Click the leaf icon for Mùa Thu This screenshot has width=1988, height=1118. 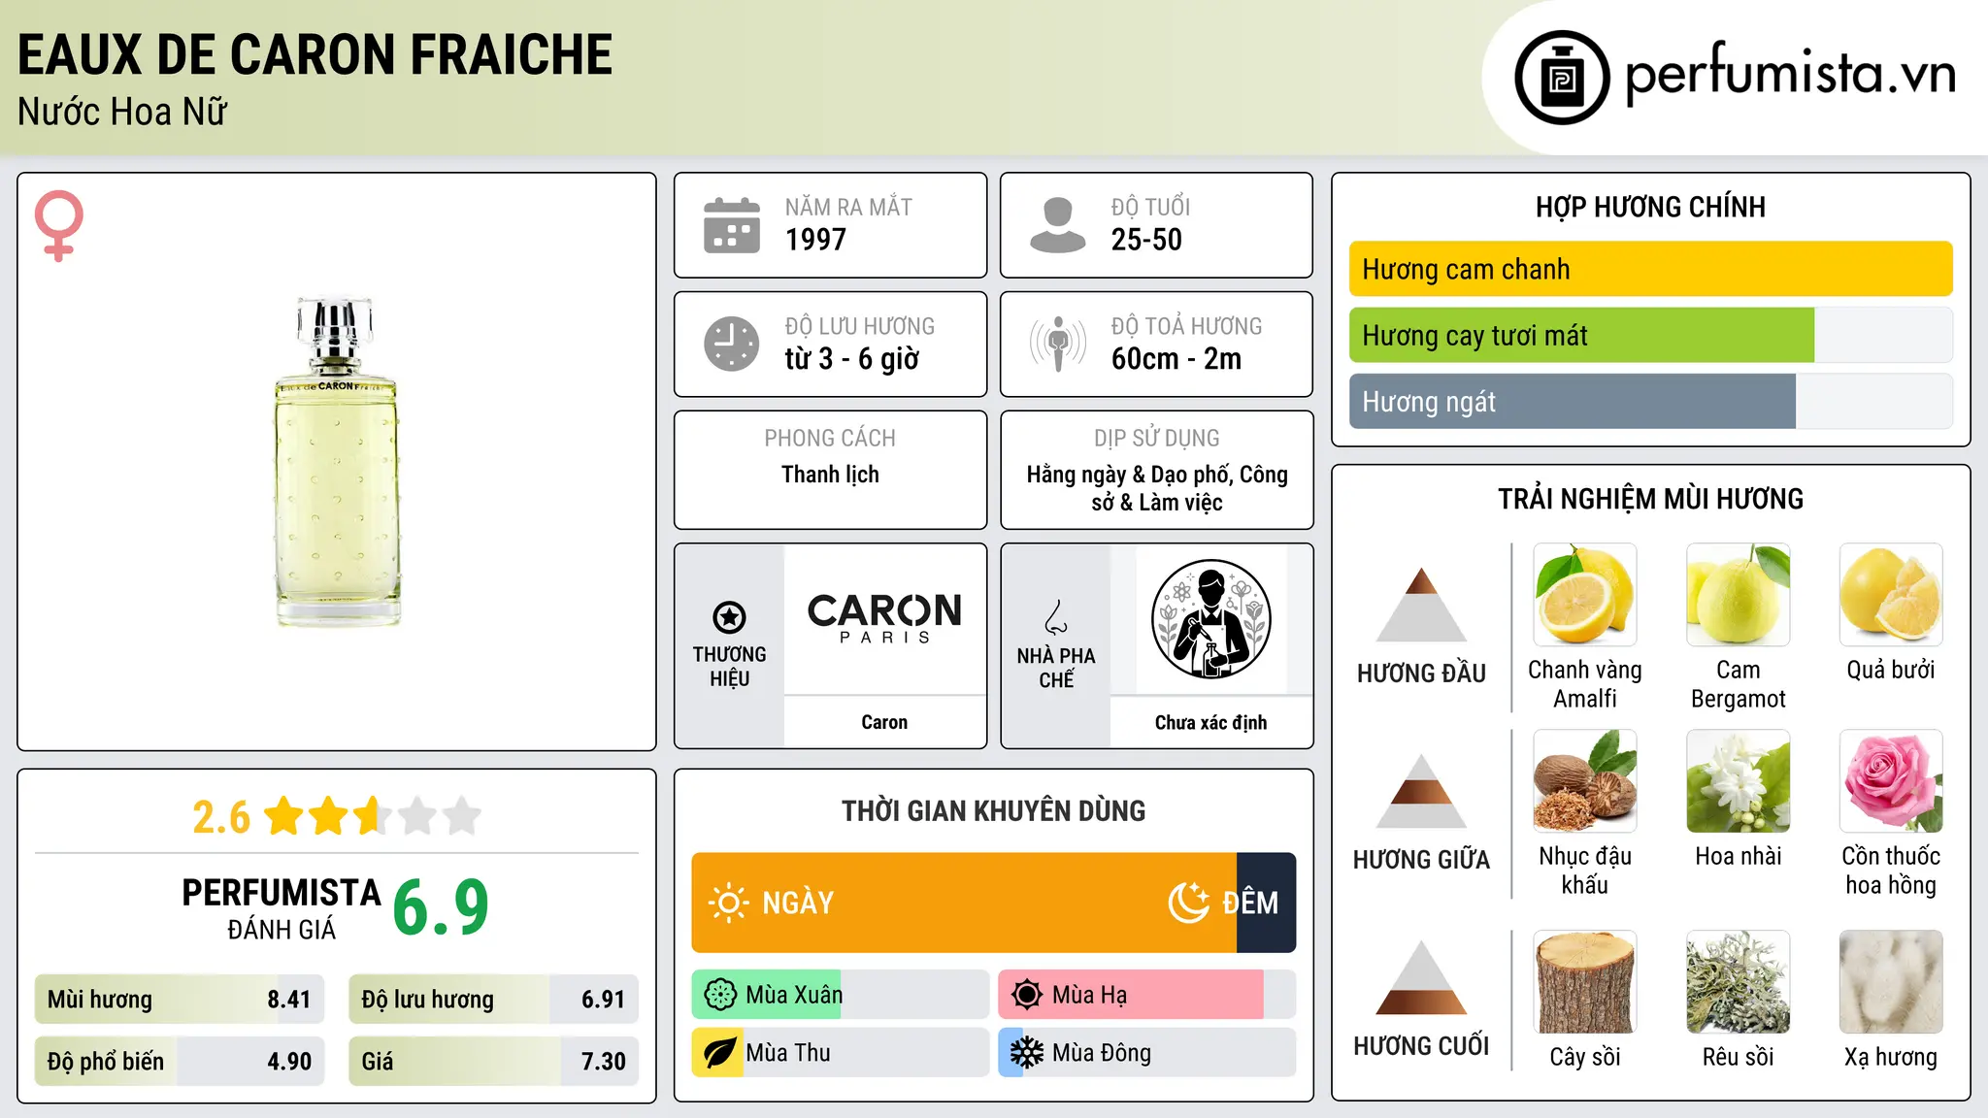(720, 1053)
